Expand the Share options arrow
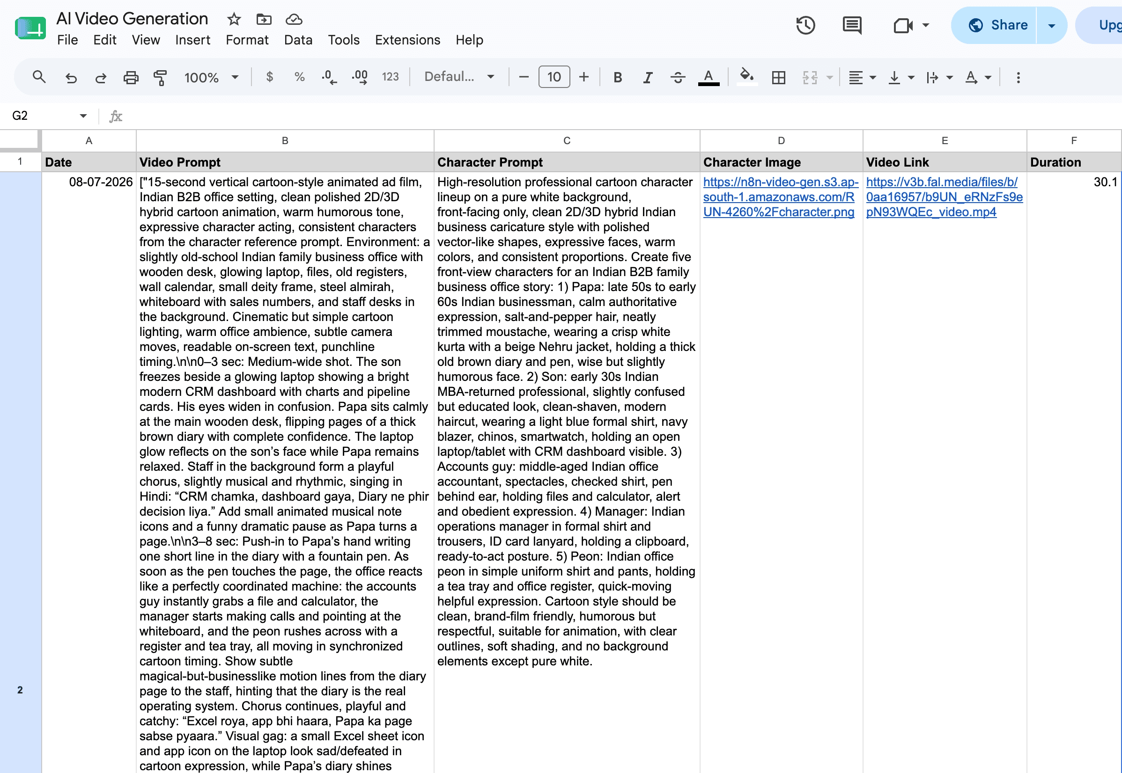Screen dimensions: 1122x773 point(1052,25)
